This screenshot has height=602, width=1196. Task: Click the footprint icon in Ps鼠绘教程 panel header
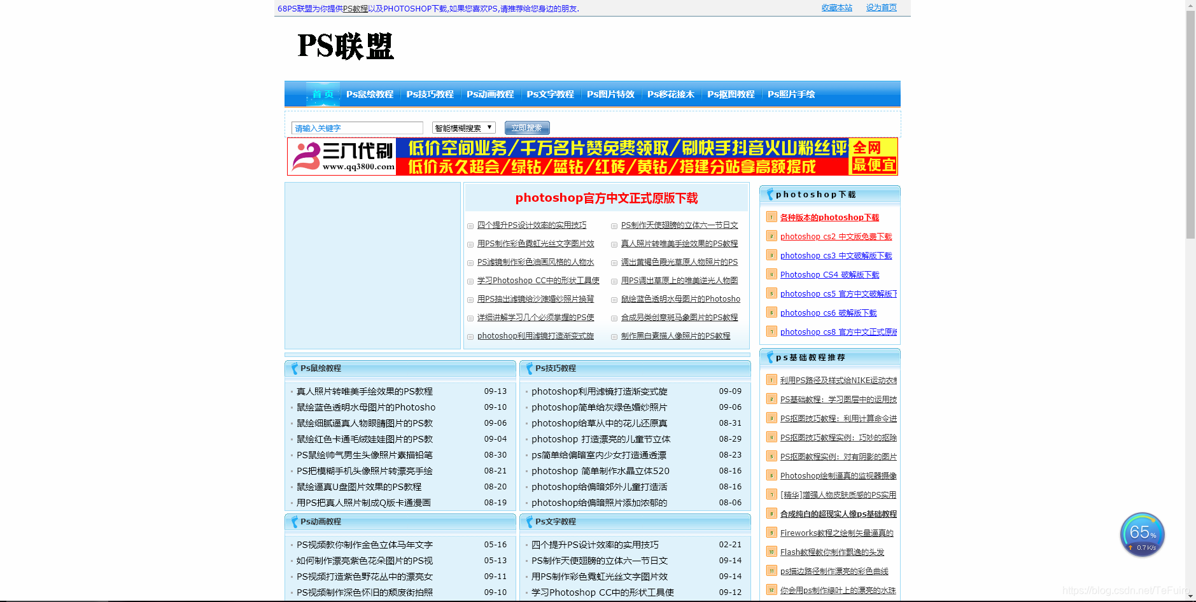294,368
